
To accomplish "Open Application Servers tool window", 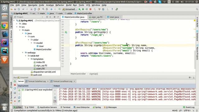I will click(47, 107).
